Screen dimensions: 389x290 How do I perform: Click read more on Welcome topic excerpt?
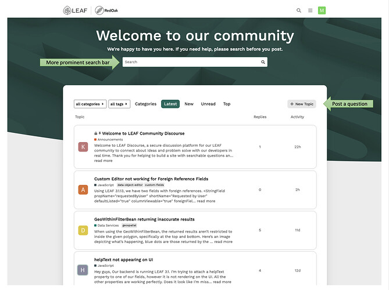(x=103, y=161)
